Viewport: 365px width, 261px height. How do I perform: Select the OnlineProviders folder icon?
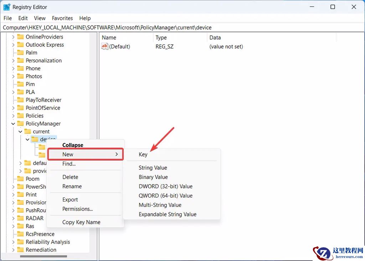(x=20, y=37)
